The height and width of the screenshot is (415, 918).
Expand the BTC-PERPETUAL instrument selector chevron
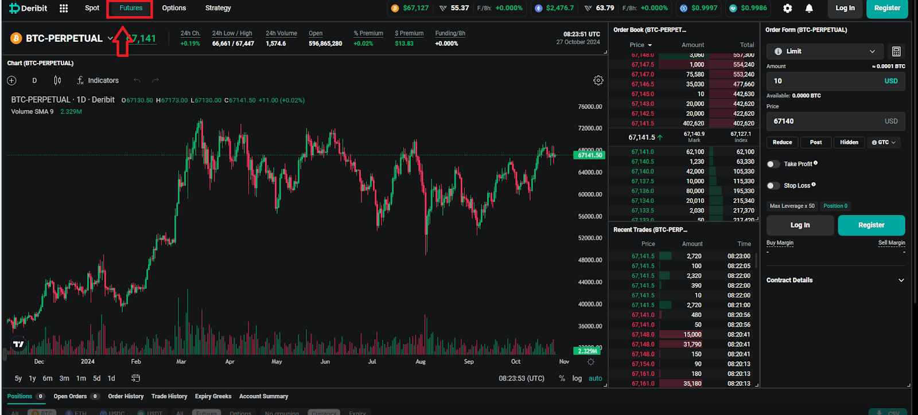tap(110, 38)
